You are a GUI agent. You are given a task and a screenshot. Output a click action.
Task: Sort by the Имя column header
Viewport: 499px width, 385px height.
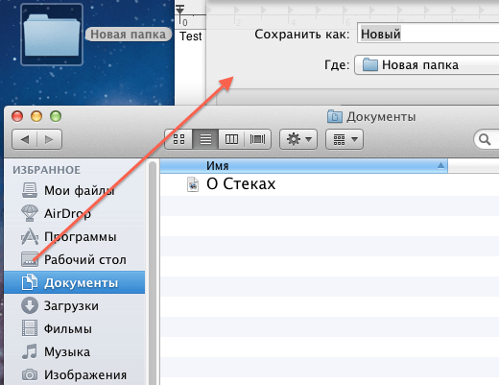click(304, 166)
